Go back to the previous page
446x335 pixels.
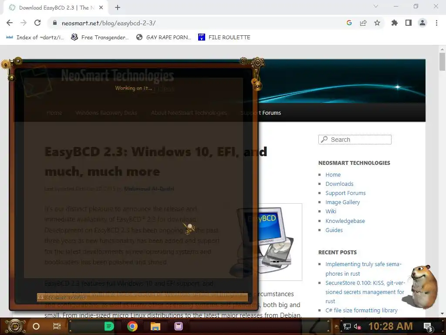coord(10,23)
